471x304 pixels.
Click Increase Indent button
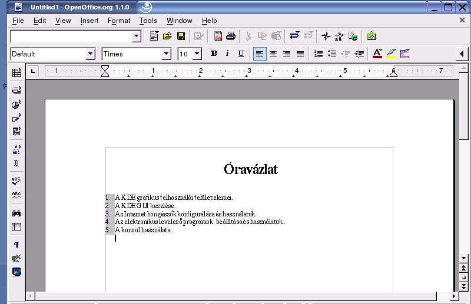point(359,54)
